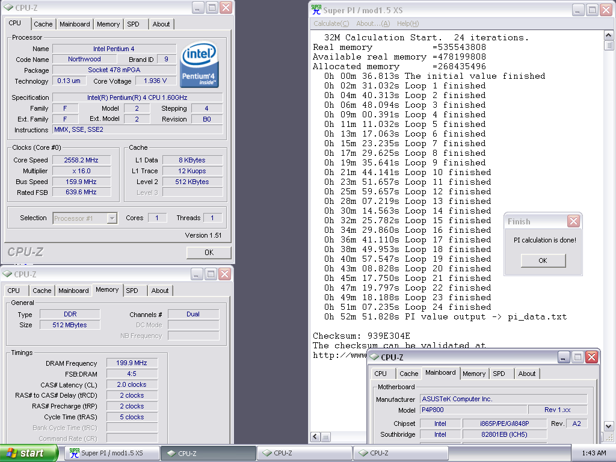Click the Southbridge 82801EB (ICH5) field
The width and height of the screenshot is (616, 462).
click(x=505, y=434)
